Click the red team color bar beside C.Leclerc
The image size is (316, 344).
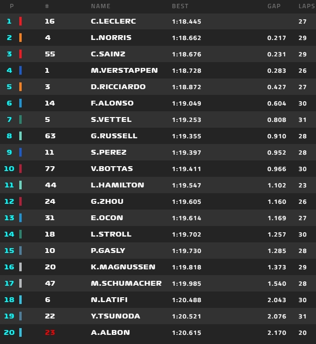click(x=20, y=21)
